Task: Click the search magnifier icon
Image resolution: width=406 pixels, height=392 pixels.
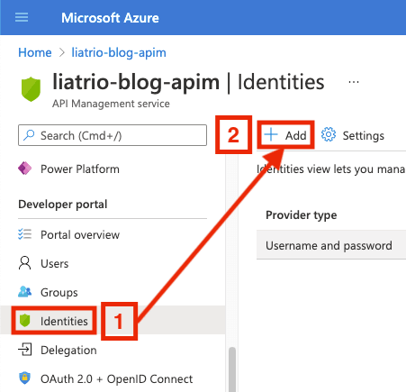Action: click(x=29, y=135)
